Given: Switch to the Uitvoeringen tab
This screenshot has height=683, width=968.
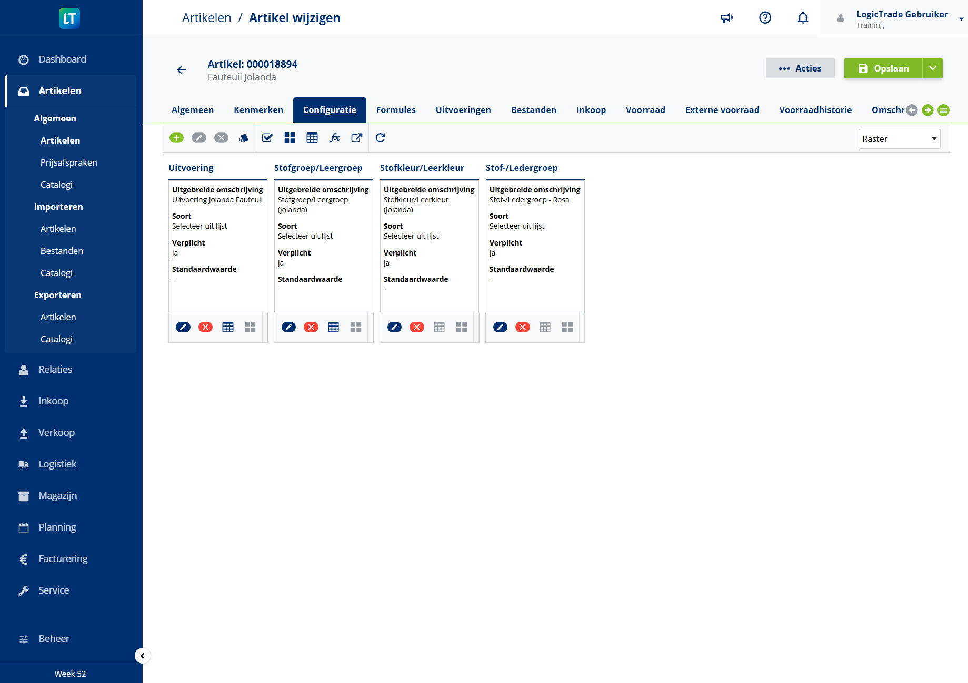Looking at the screenshot, I should click(463, 110).
